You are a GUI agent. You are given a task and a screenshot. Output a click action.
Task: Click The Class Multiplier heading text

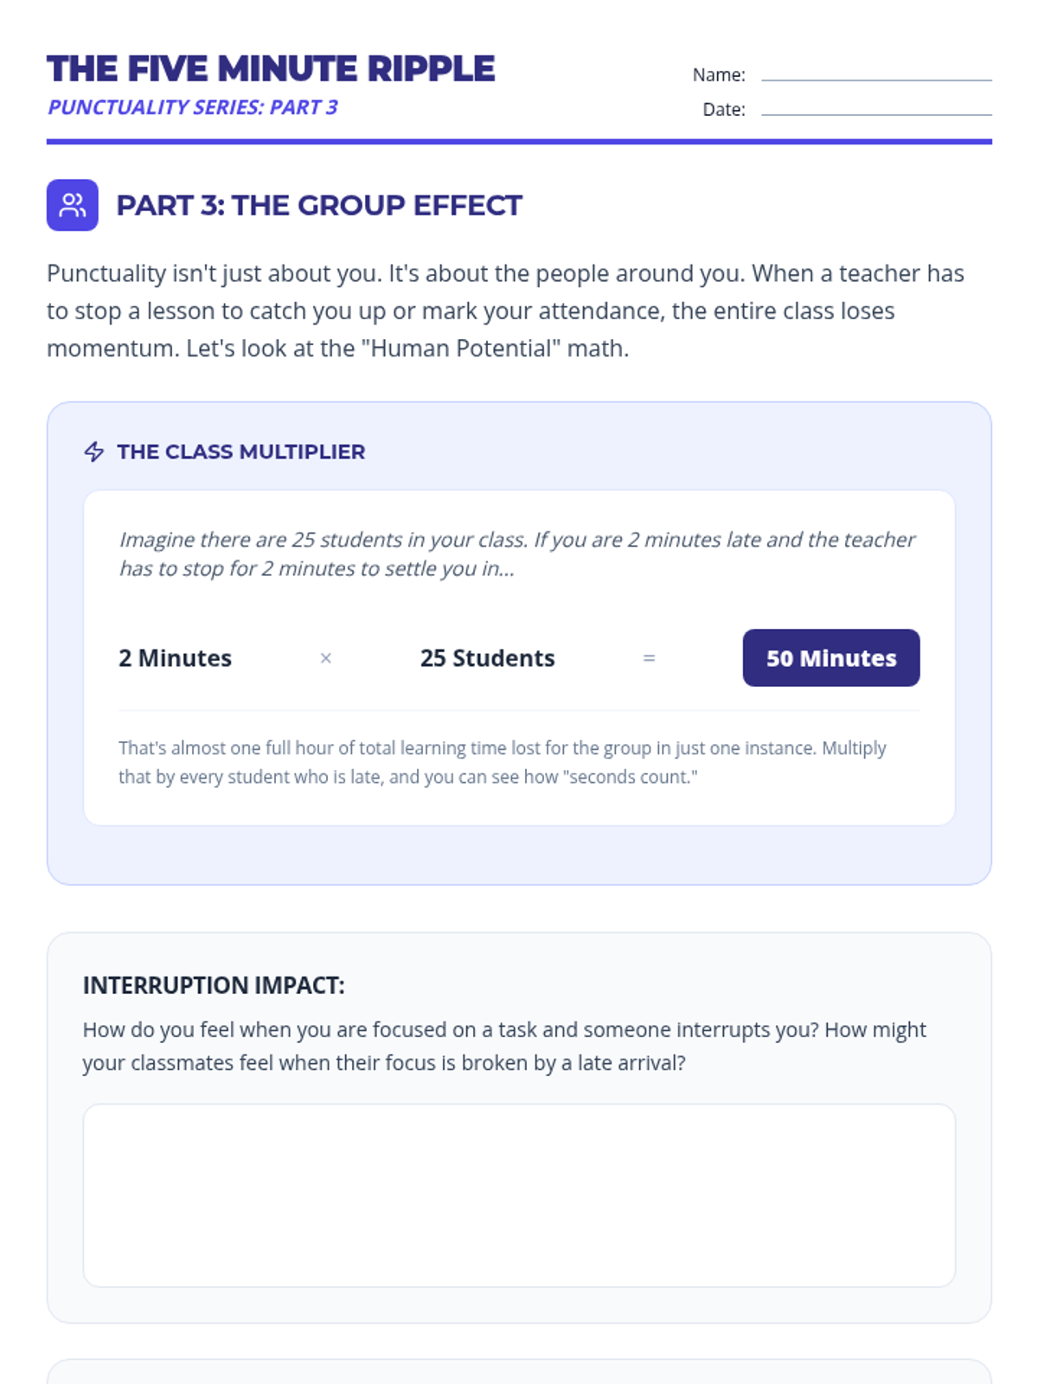240,452
